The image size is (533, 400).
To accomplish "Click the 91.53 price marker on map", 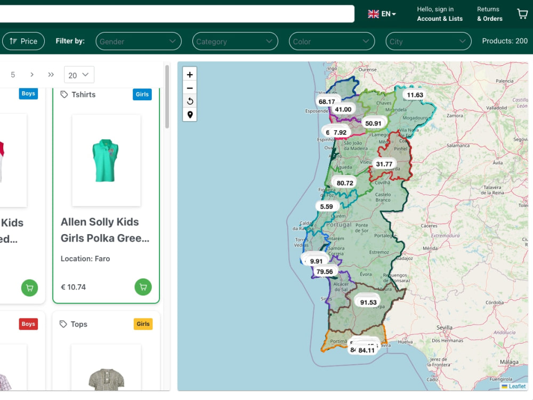I will pyautogui.click(x=368, y=302).
